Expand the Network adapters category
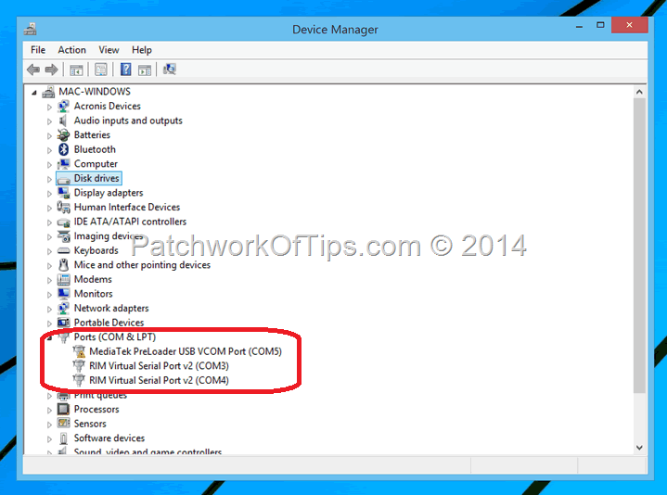 point(49,309)
